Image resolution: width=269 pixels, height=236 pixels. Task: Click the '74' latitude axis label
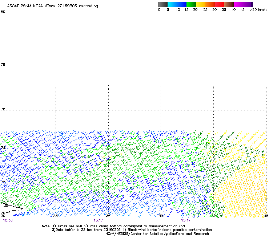tap(3, 148)
